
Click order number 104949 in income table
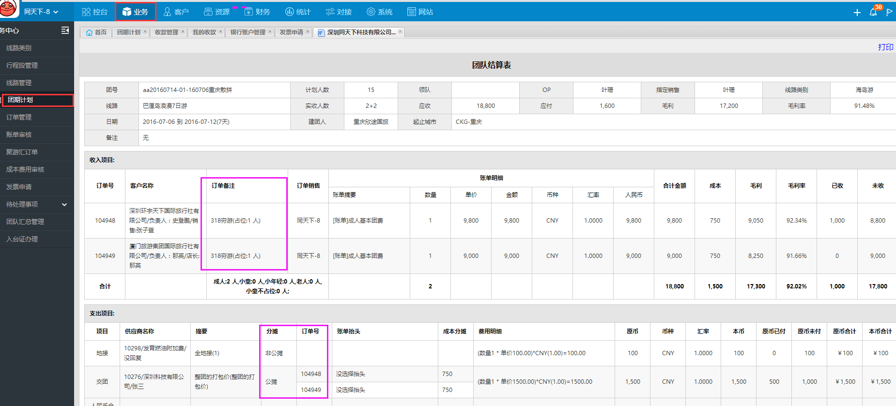105,256
